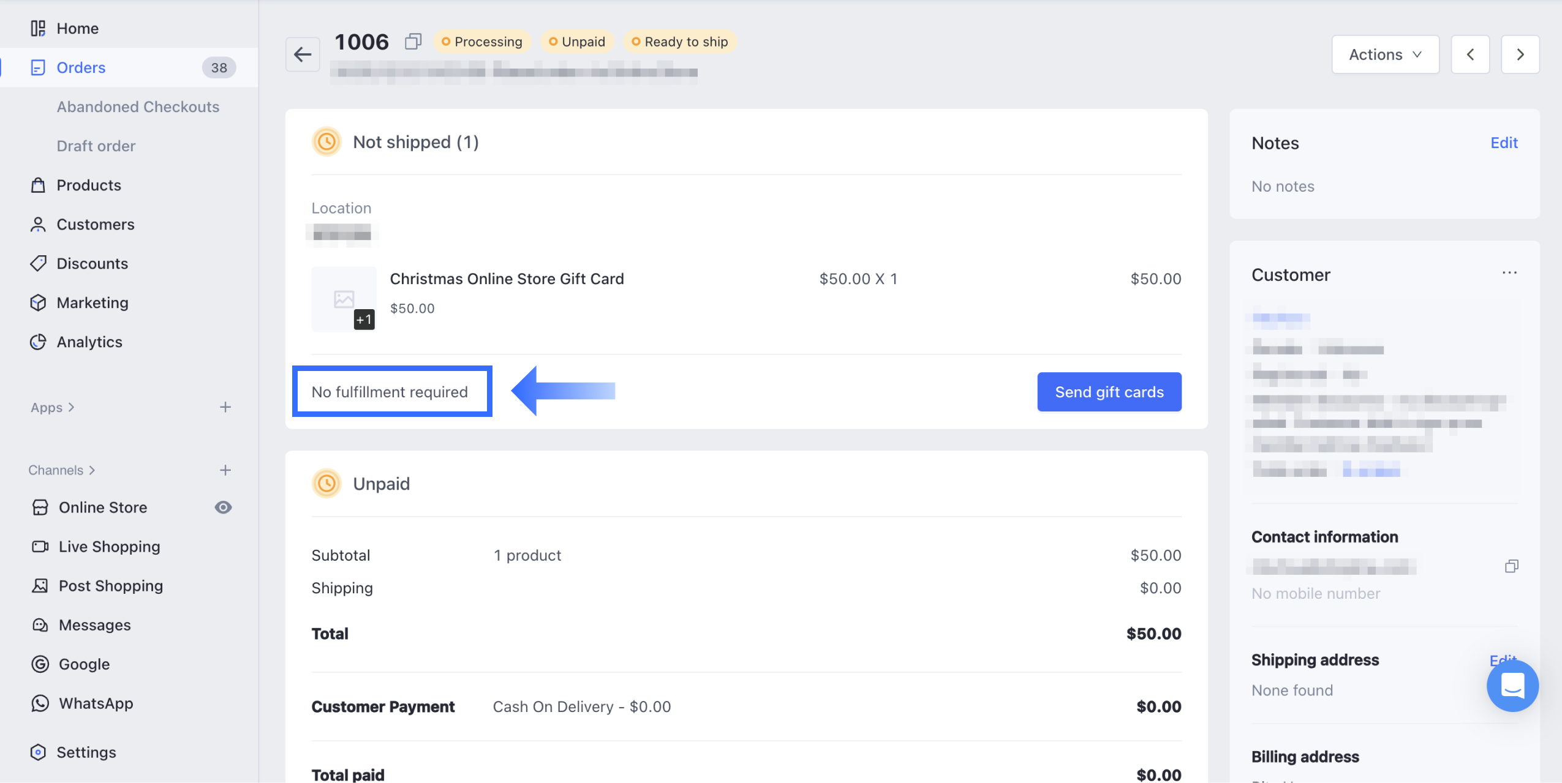Screen dimensions: 1562x783
Task: Open the Actions dropdown
Action: click(1385, 54)
